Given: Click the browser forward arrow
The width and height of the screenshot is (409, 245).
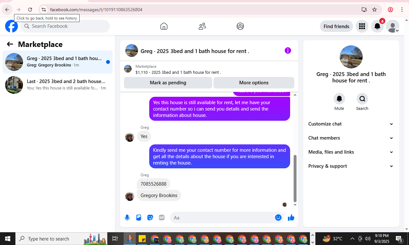Looking at the screenshot, I should point(19,10).
